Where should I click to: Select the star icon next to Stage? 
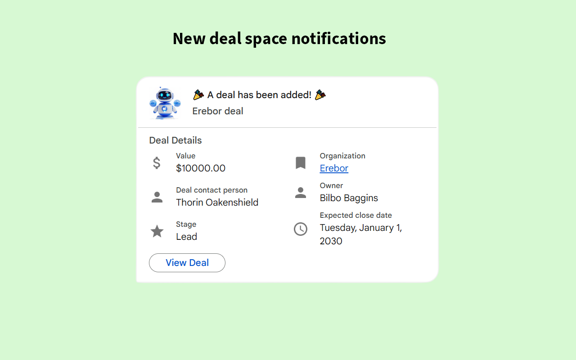coord(157,231)
